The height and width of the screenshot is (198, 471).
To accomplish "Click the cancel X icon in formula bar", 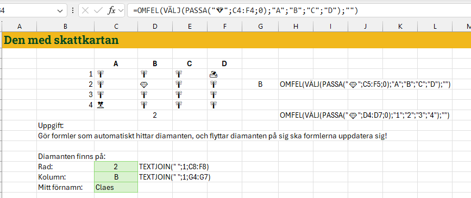I will point(85,11).
